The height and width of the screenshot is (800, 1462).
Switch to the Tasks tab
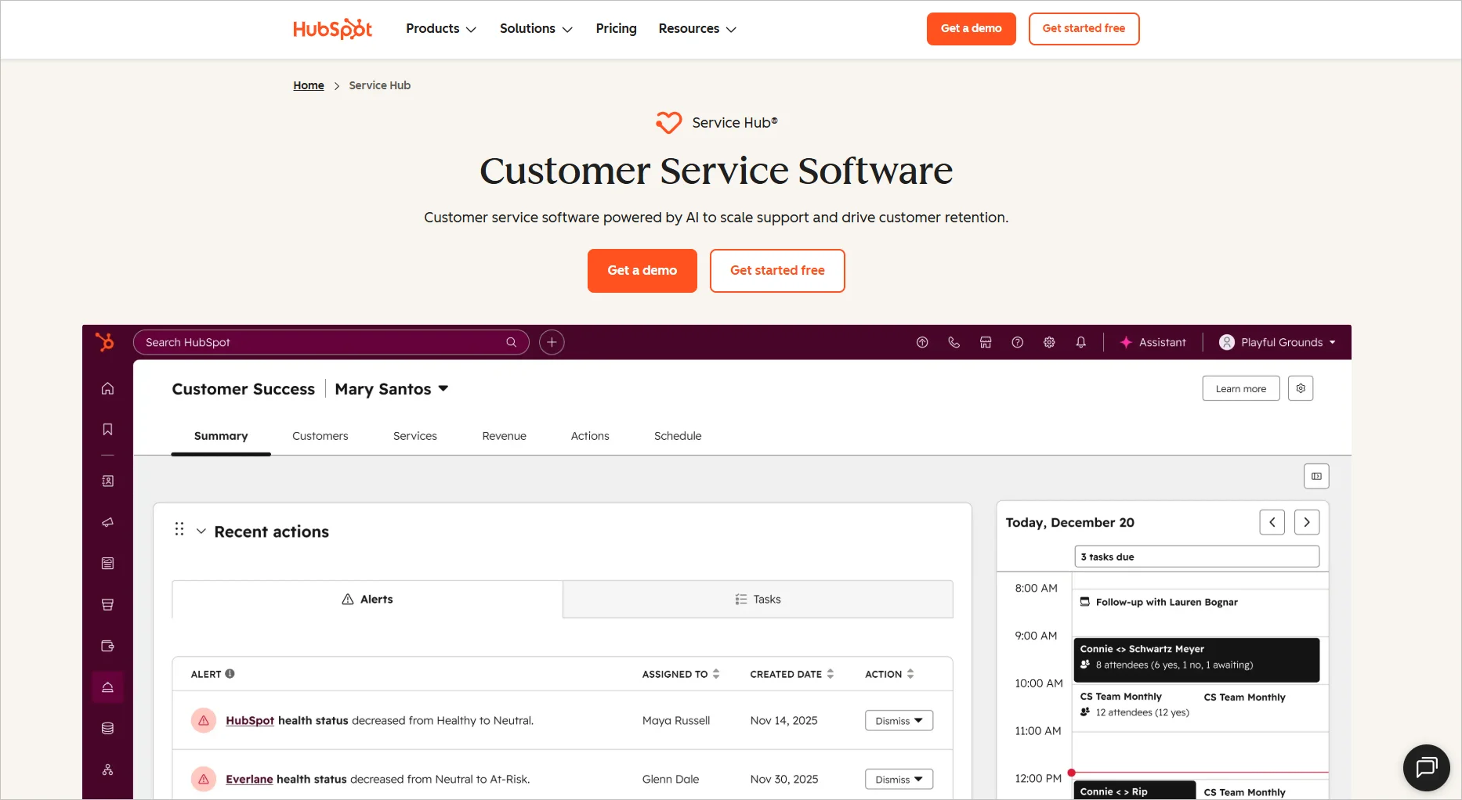757,599
